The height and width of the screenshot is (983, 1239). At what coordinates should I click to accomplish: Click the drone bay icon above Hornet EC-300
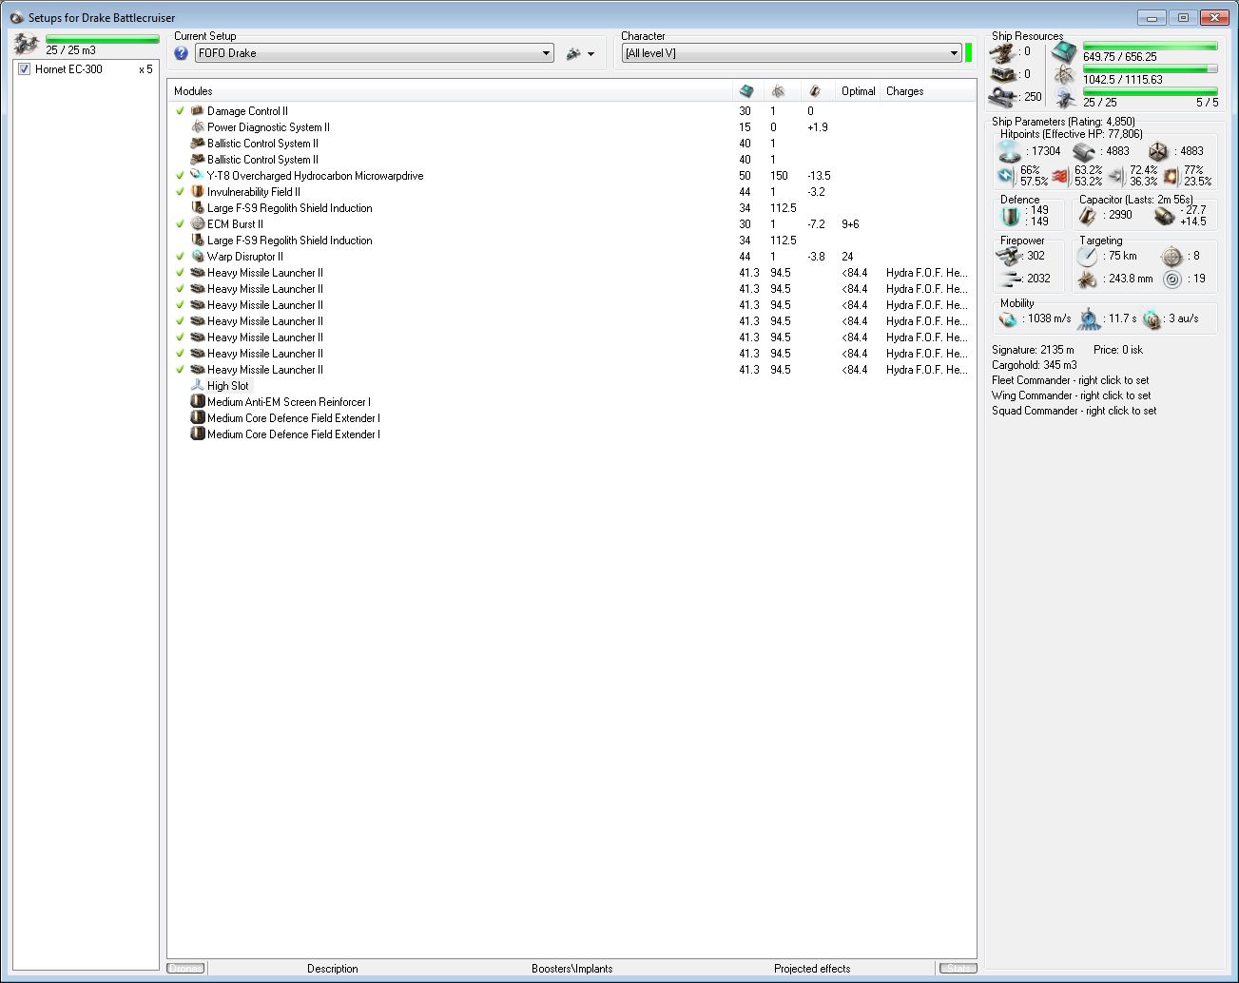[27, 44]
